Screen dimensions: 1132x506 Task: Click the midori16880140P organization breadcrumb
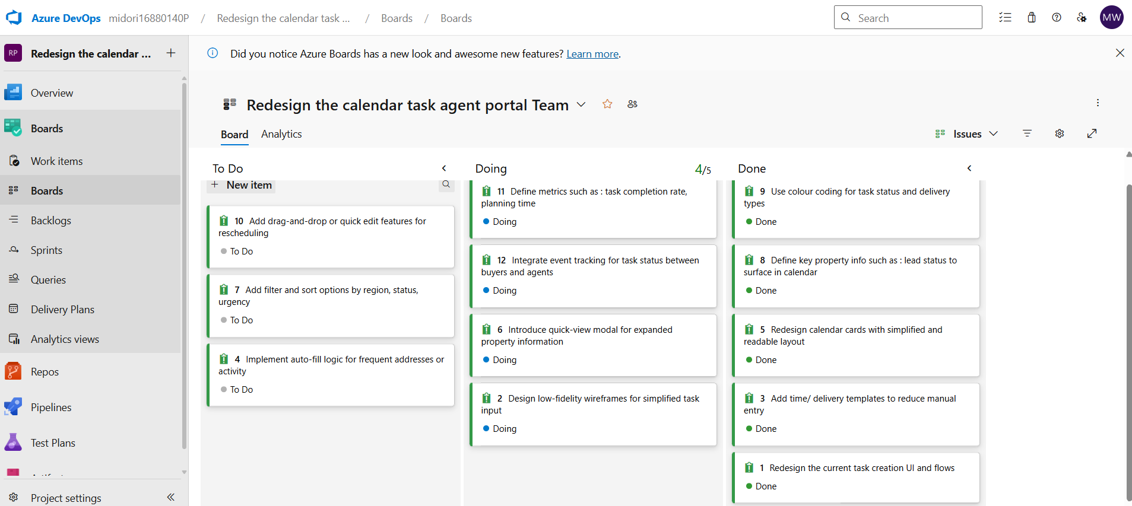(149, 18)
